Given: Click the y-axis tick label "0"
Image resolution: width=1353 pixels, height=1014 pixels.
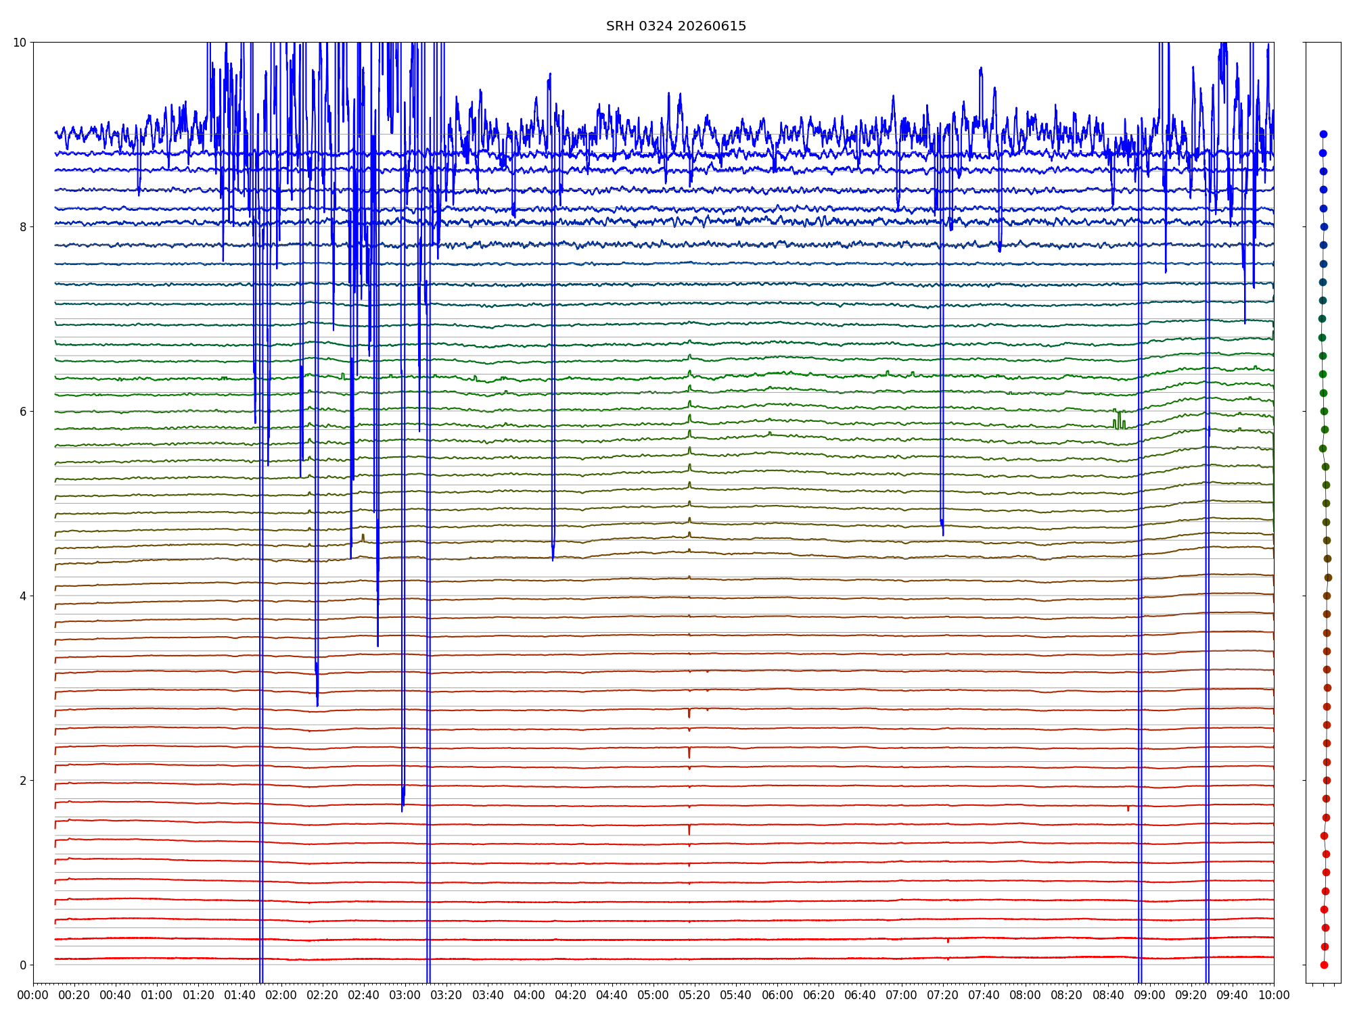Looking at the screenshot, I should coord(23,965).
